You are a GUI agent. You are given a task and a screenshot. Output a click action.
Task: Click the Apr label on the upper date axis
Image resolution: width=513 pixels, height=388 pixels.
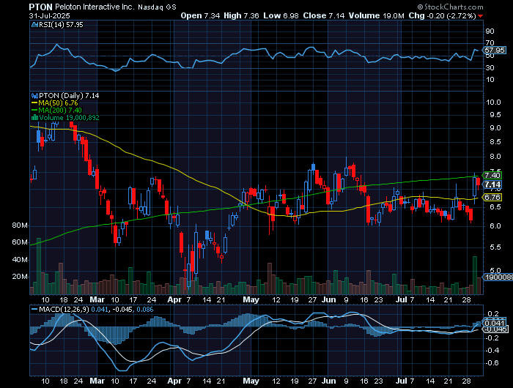point(174,299)
